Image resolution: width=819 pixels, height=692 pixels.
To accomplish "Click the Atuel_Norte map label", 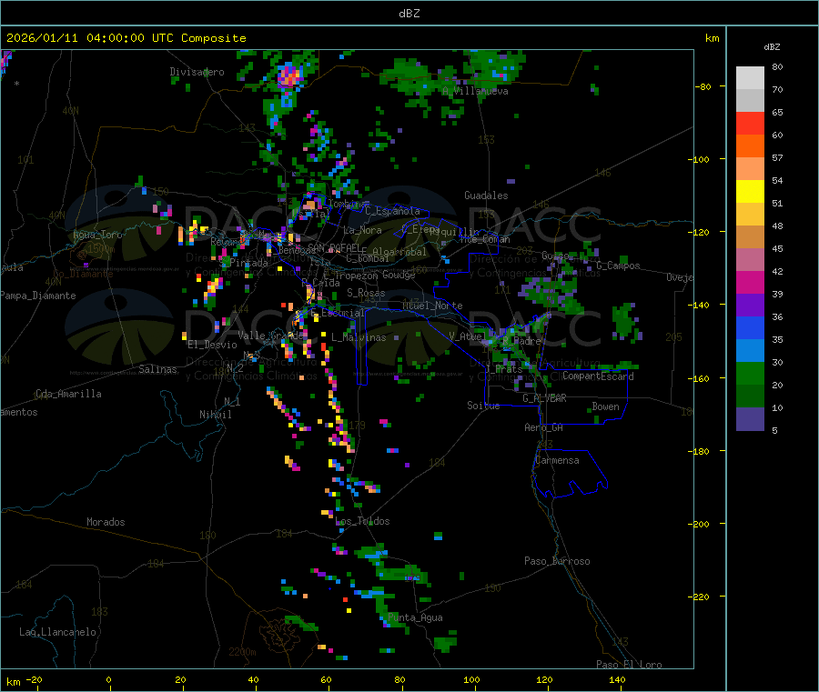I will click(x=432, y=306).
